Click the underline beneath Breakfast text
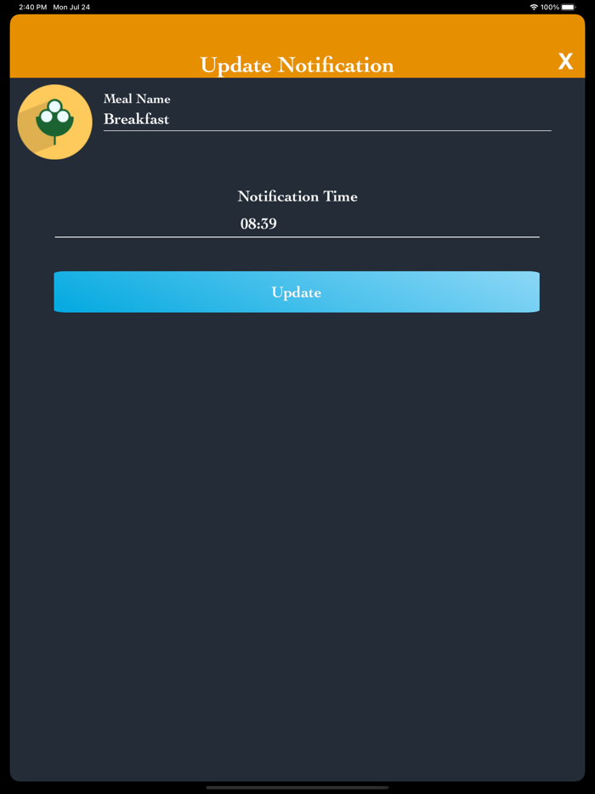 click(x=327, y=130)
